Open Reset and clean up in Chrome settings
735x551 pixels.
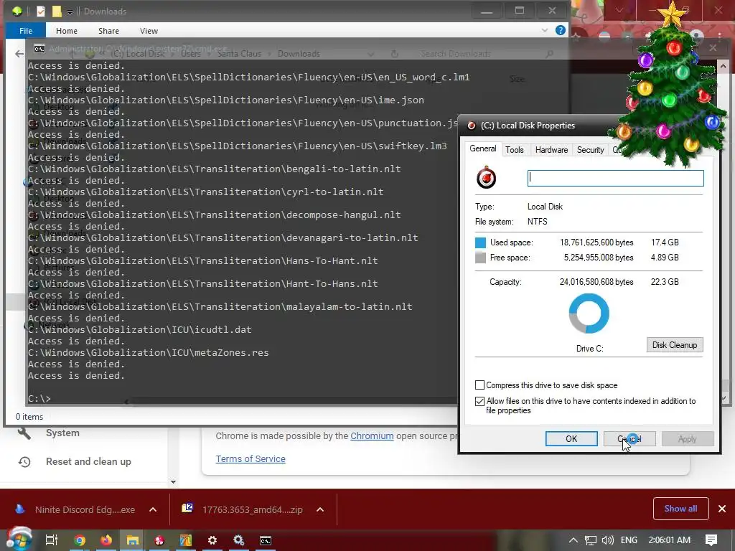click(88, 461)
